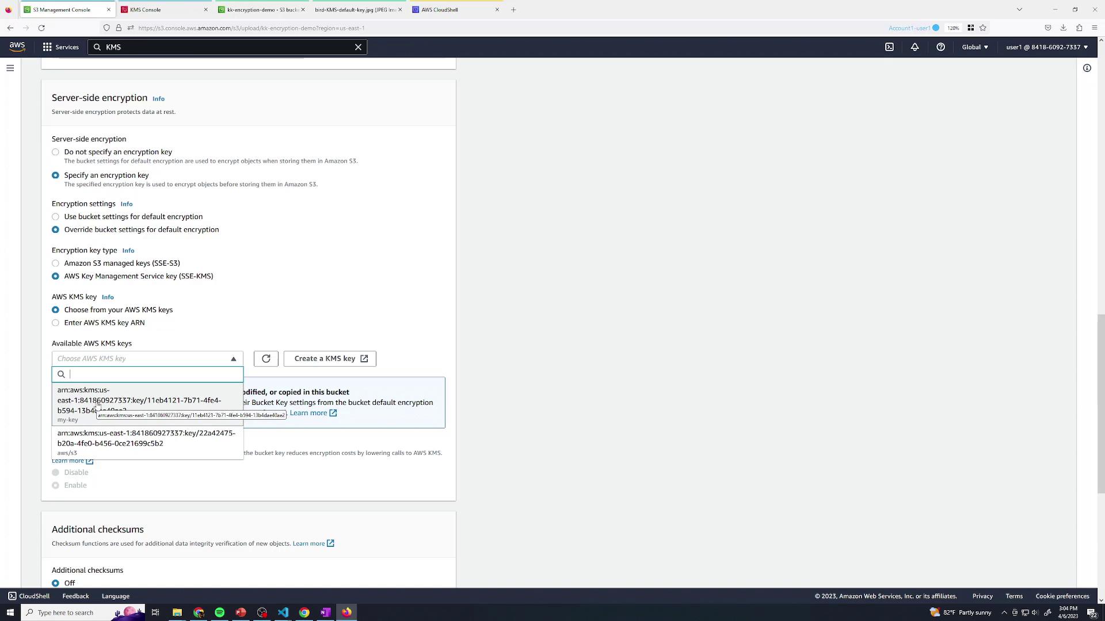The height and width of the screenshot is (621, 1105).
Task: Click the KMS key filter search field
Action: [153, 374]
